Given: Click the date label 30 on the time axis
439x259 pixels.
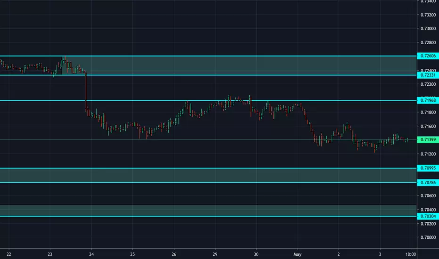Looking at the screenshot, I should coord(256,254).
